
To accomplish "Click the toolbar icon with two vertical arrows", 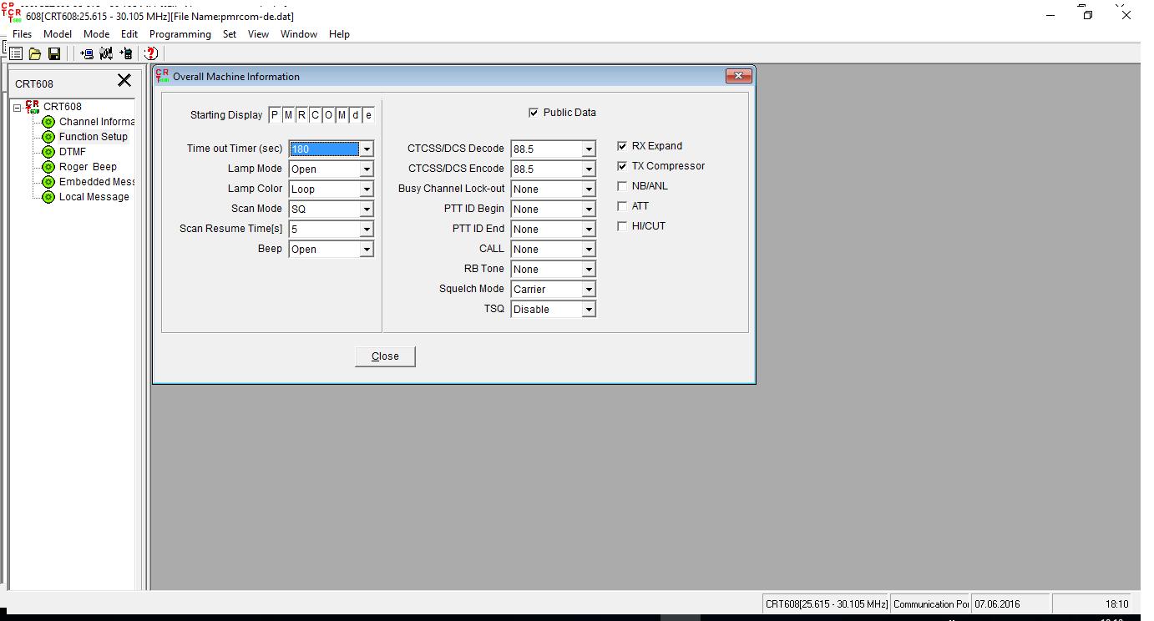I will click(x=106, y=53).
